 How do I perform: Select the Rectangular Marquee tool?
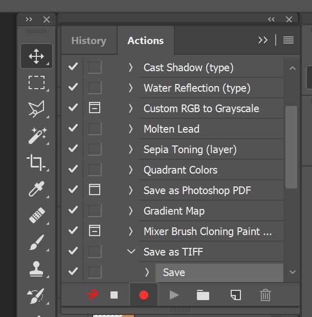click(x=36, y=82)
